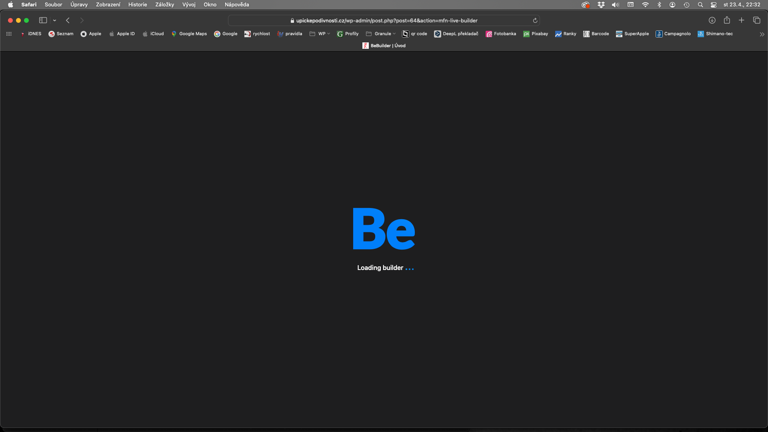
Task: Reload the current page
Action: 535,20
